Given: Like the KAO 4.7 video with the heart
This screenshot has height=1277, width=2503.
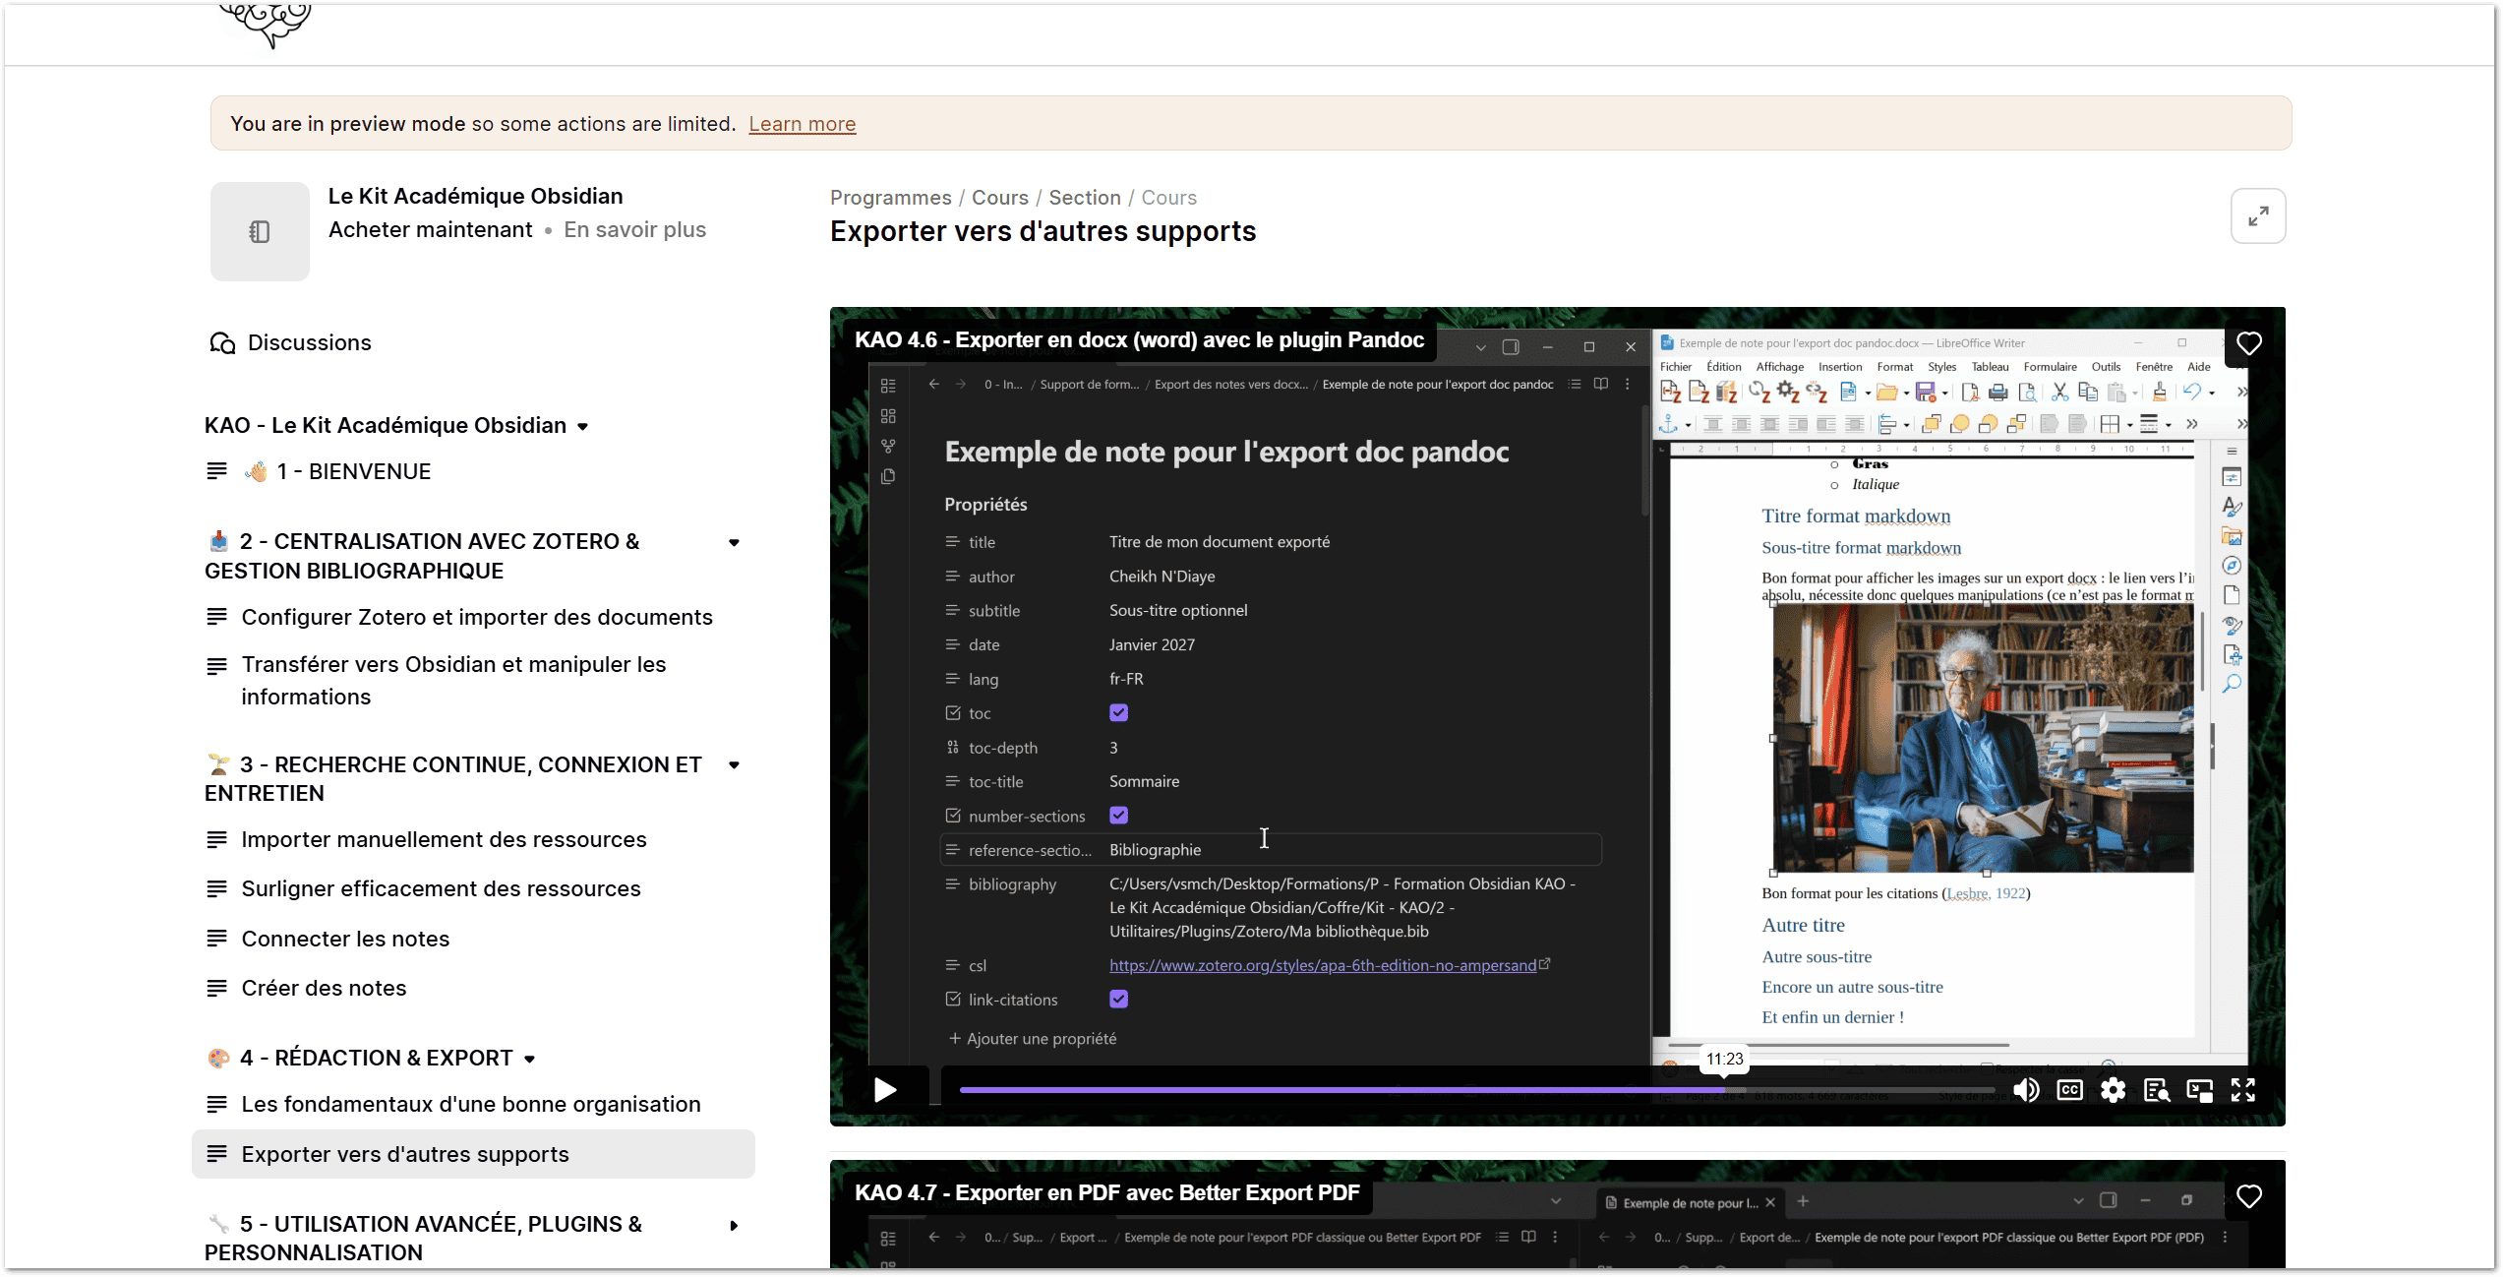Looking at the screenshot, I should pyautogui.click(x=2249, y=1196).
